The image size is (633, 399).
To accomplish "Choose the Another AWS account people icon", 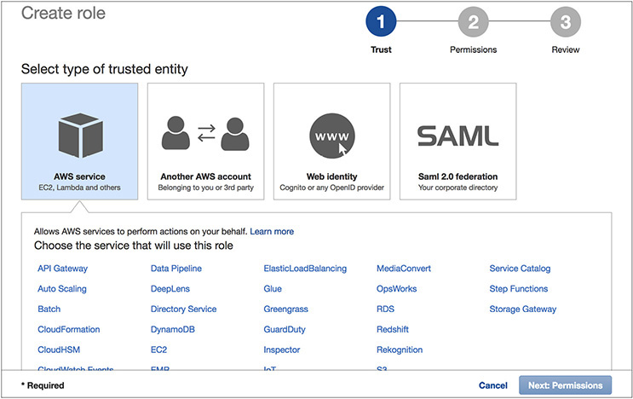I will pyautogui.click(x=205, y=136).
